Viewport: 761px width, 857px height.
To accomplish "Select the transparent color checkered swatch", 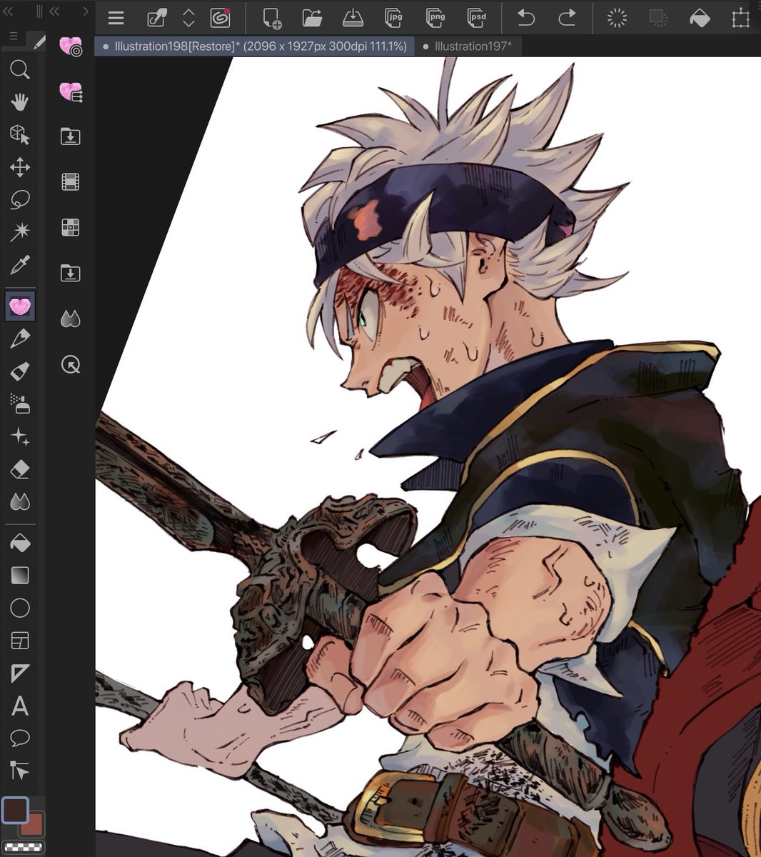I will (24, 848).
